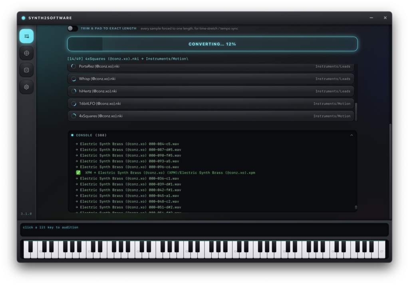The width and height of the screenshot is (409, 285).
Task: Click the spinner icon beside PortaRez
Action: [73, 66]
